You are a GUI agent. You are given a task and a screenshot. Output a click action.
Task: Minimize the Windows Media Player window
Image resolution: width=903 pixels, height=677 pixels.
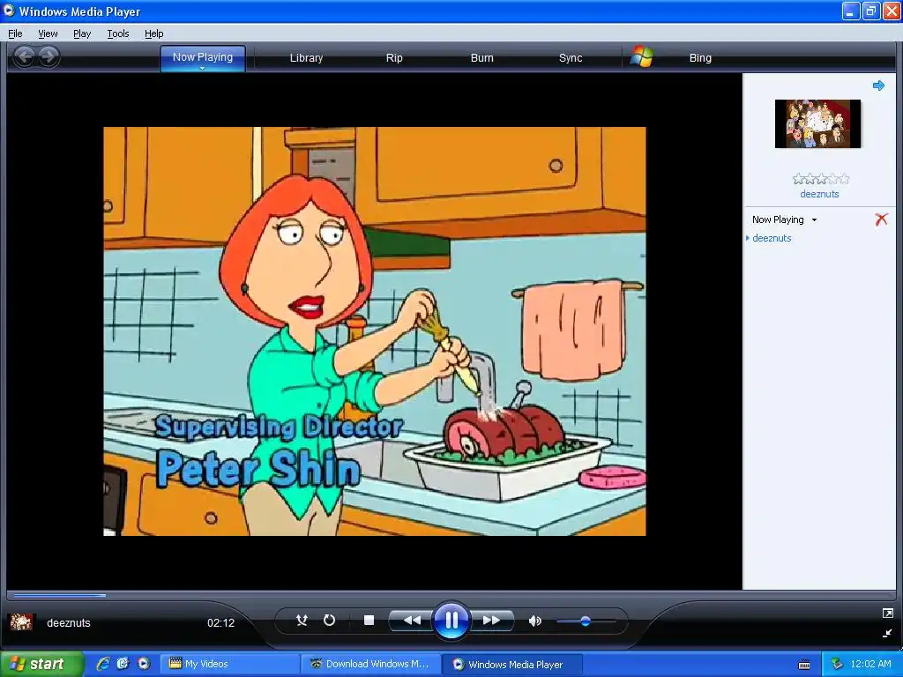851,11
